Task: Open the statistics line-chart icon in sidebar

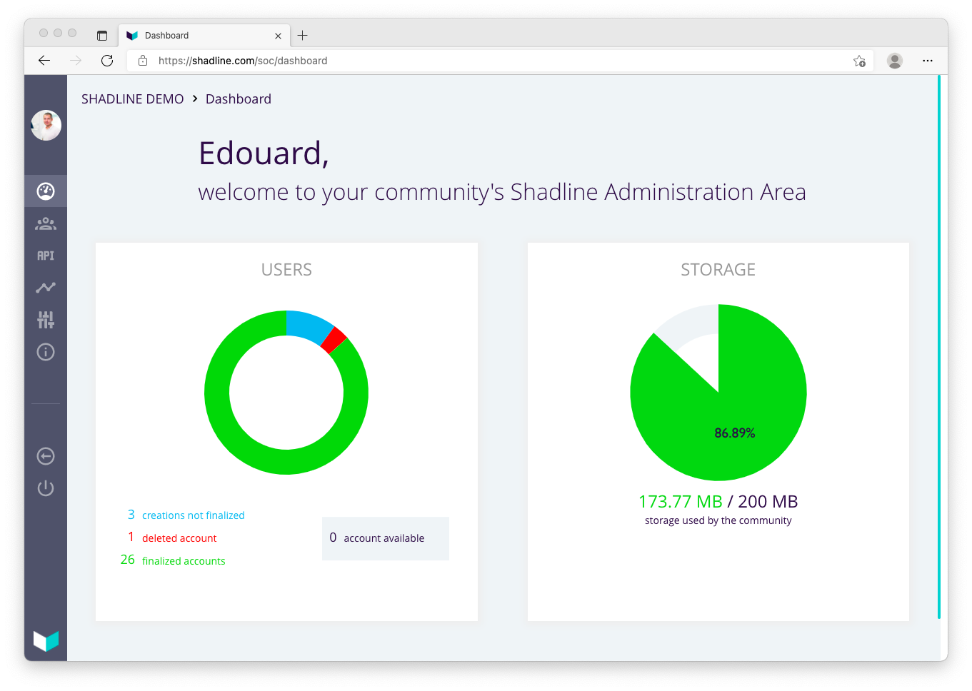Action: 46,288
